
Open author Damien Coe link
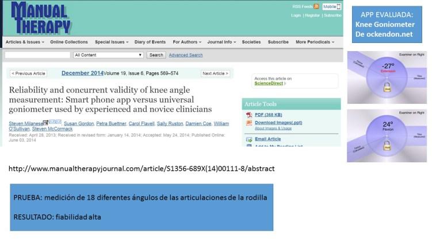pyautogui.click(x=198, y=124)
